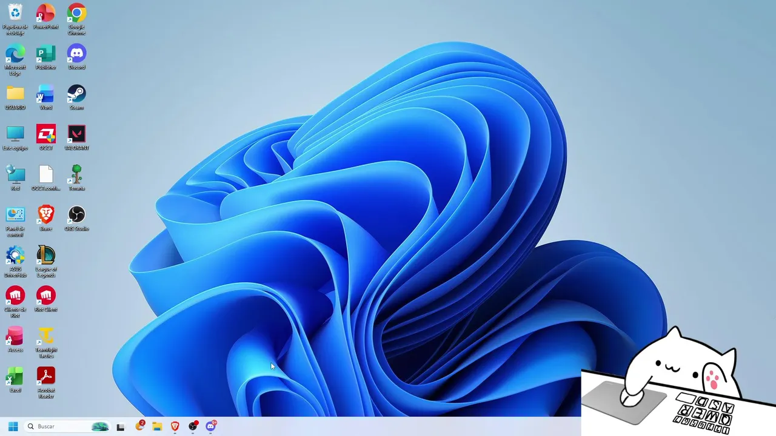
Task: Click the Buscar taskbar search box
Action: [67, 426]
